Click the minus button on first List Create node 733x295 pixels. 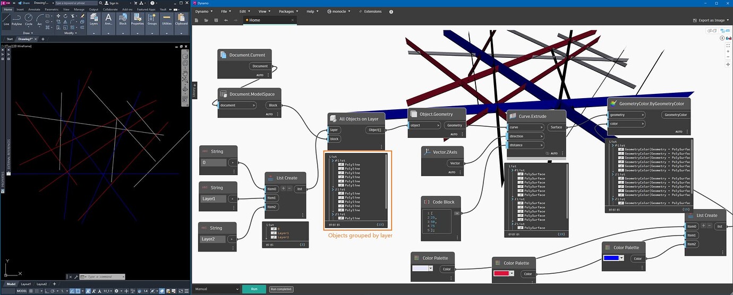click(x=289, y=188)
